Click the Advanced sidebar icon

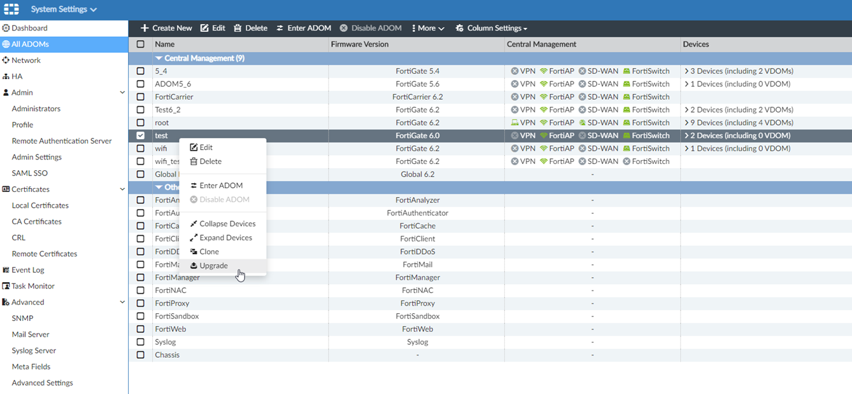pos(6,302)
